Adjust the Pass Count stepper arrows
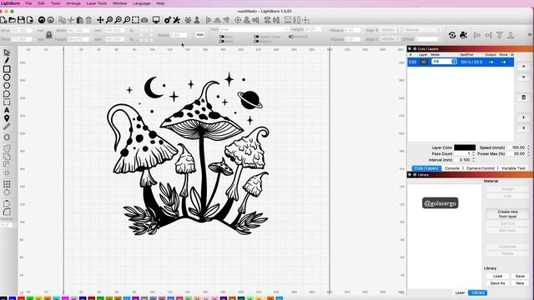The width and height of the screenshot is (534, 300). point(473,153)
